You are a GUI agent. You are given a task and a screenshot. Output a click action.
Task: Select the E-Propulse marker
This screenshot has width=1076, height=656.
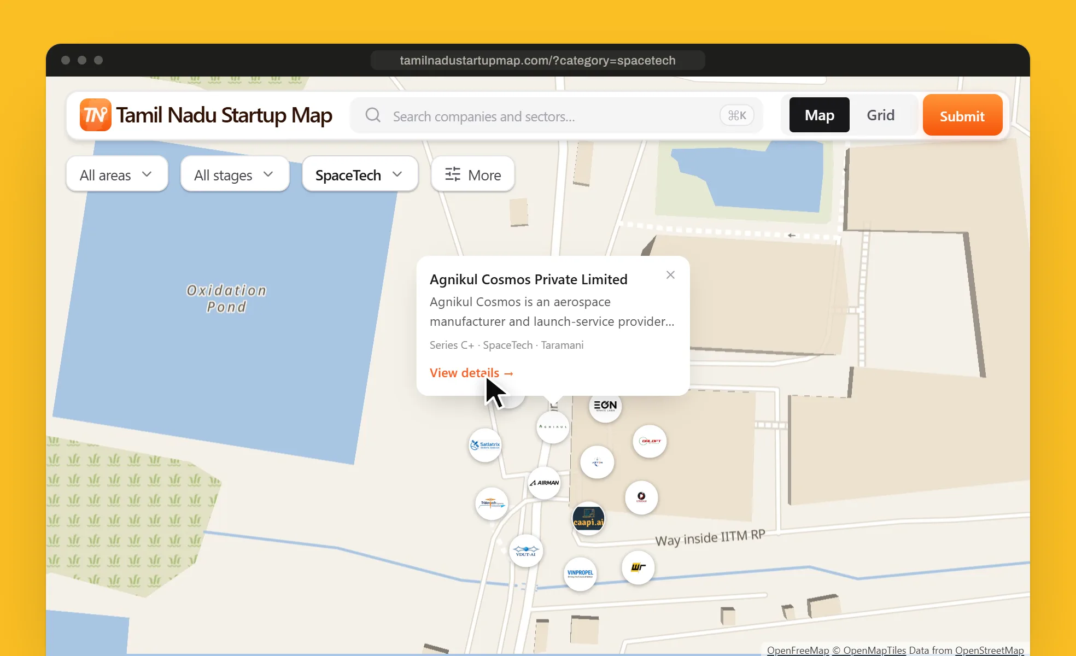(641, 497)
